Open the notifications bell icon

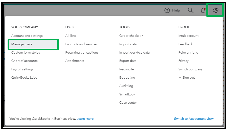[203, 10]
